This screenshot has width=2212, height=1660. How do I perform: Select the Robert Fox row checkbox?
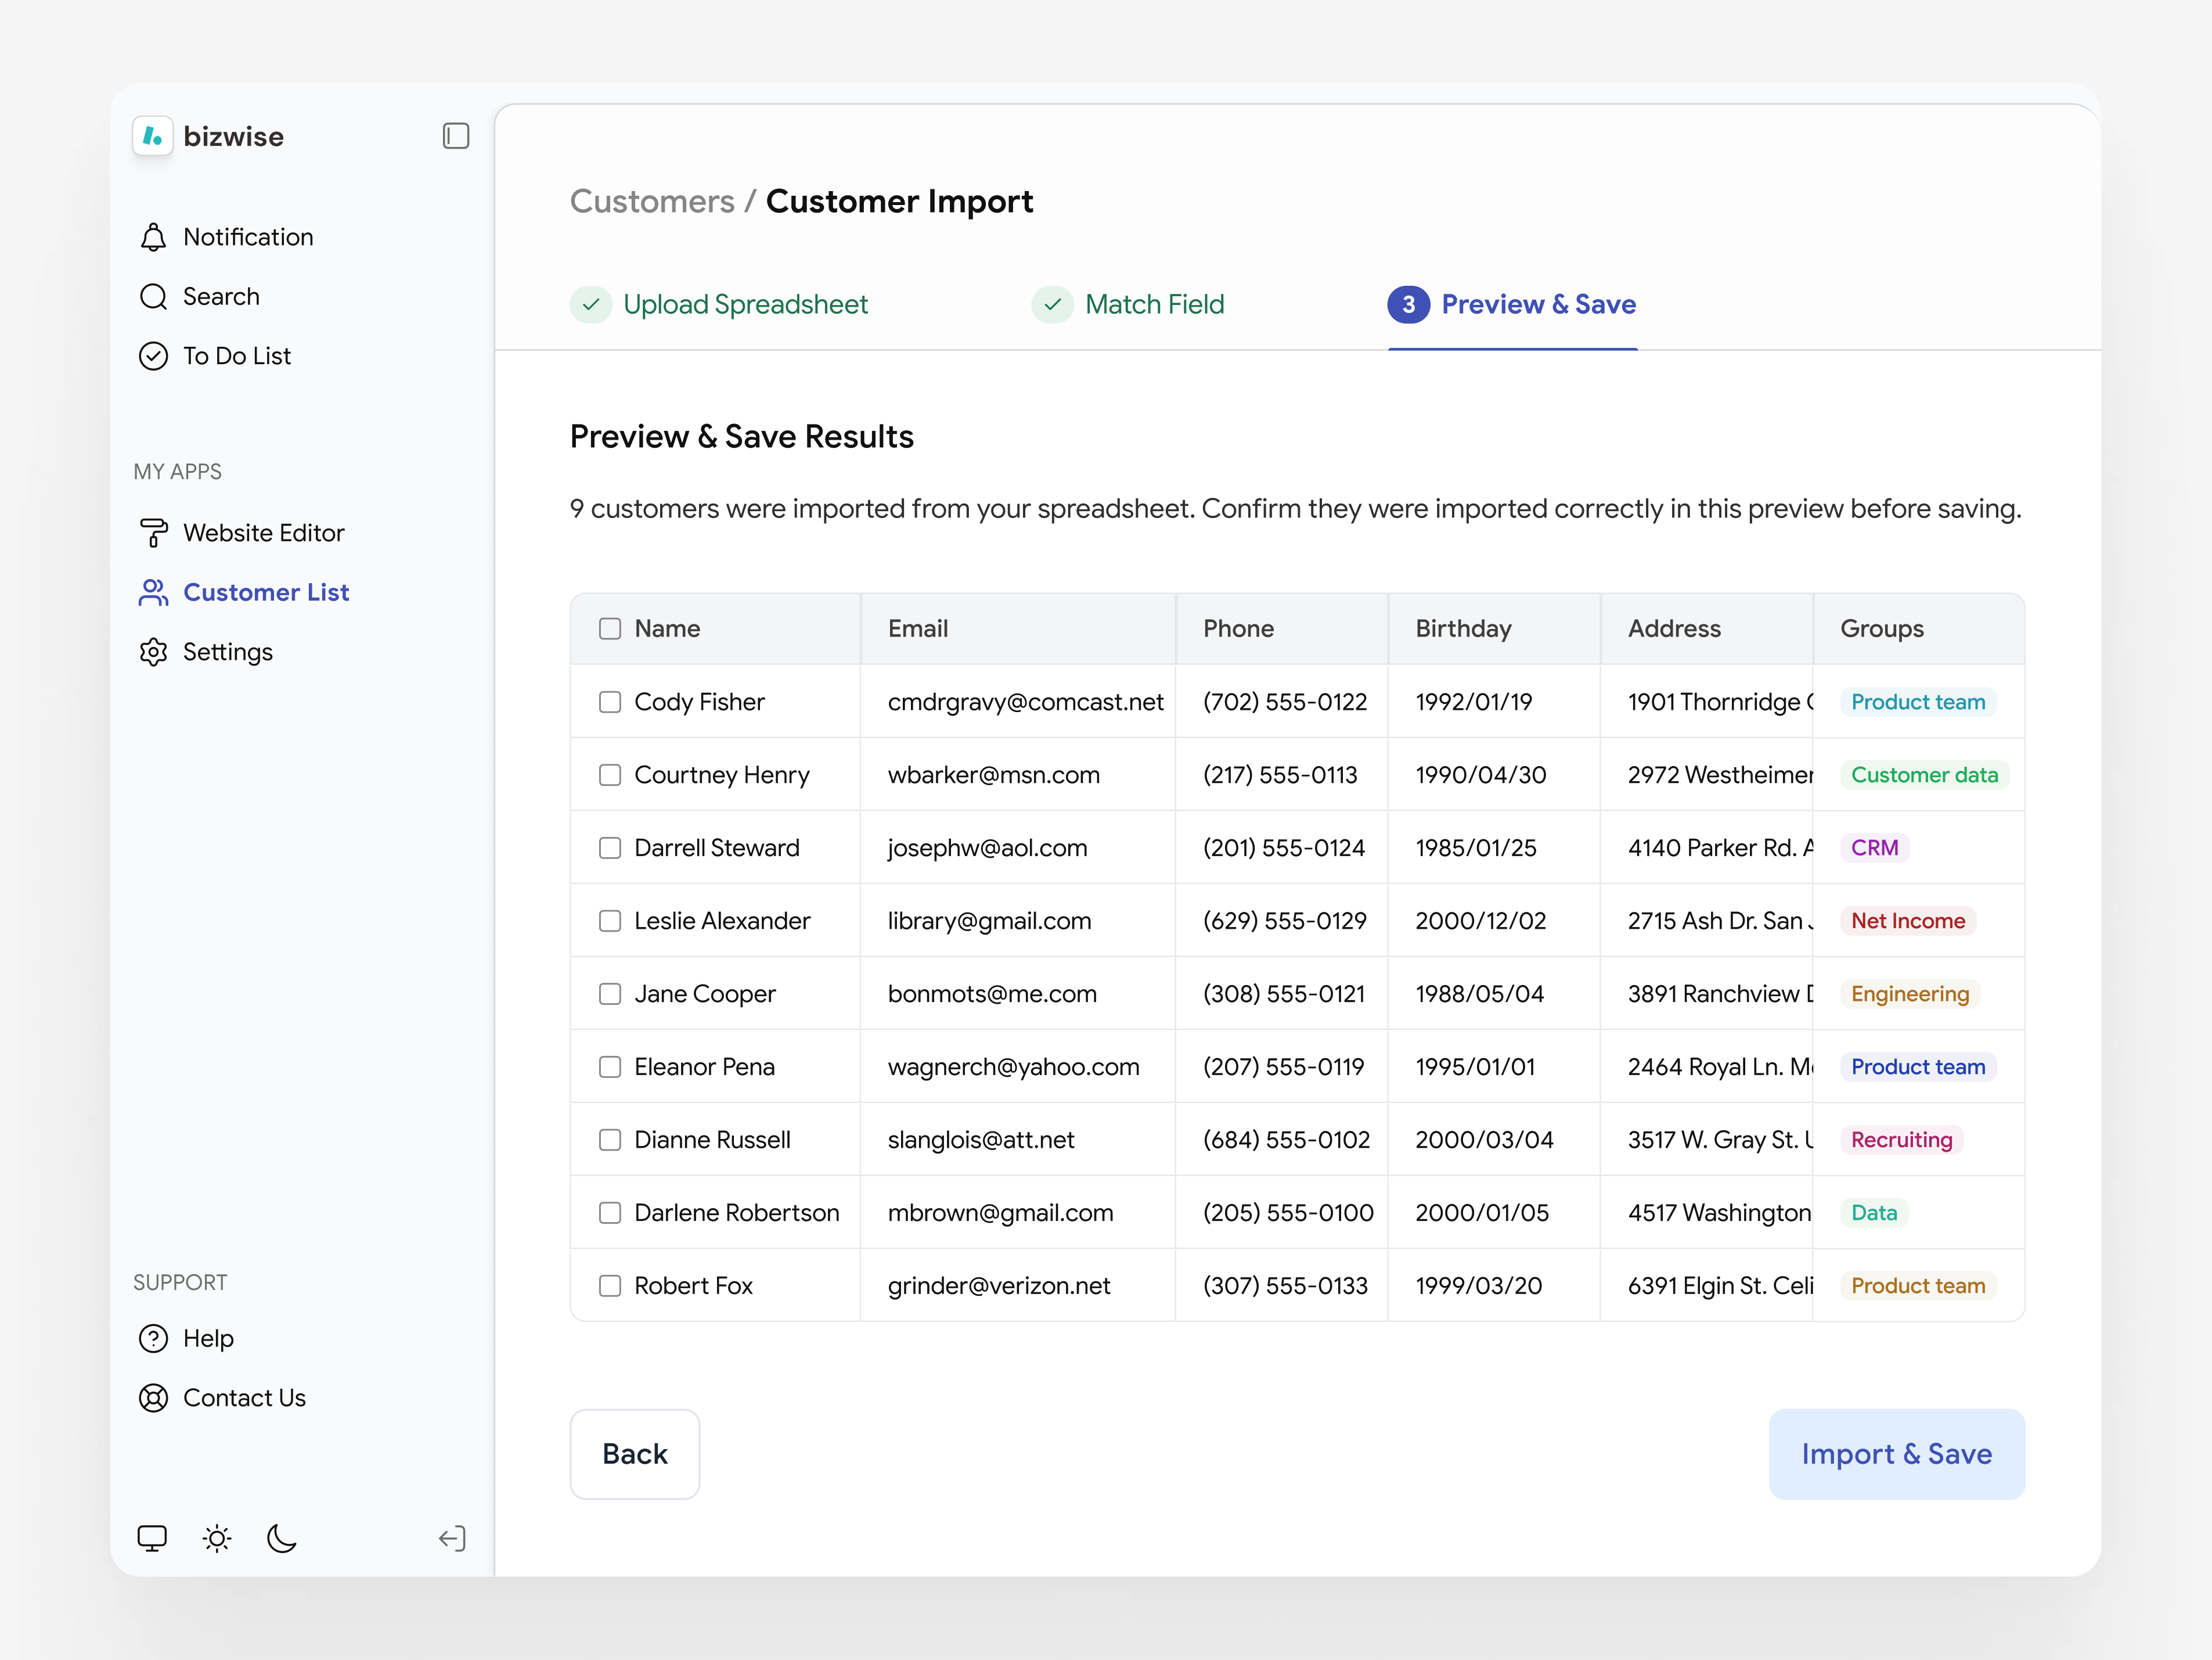(x=610, y=1286)
